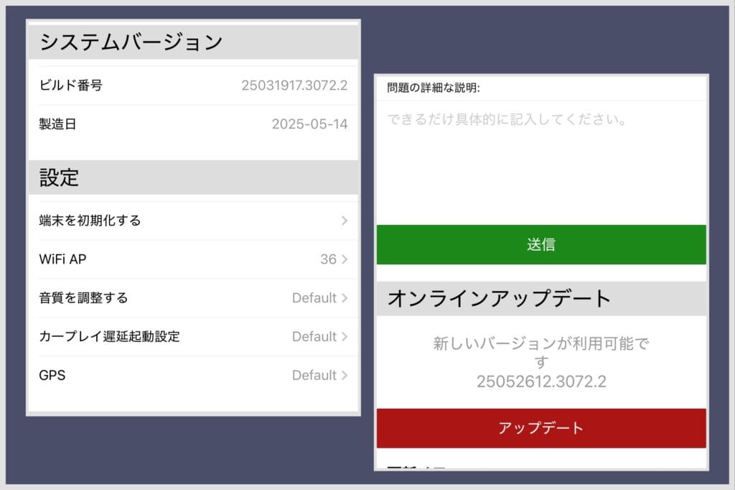Click the ビルド番号 value 25031917.3072.2
The height and width of the screenshot is (490, 735).
(294, 85)
